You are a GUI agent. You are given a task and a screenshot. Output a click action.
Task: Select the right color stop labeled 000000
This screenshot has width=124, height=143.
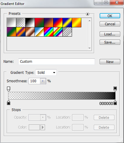coord(115,103)
